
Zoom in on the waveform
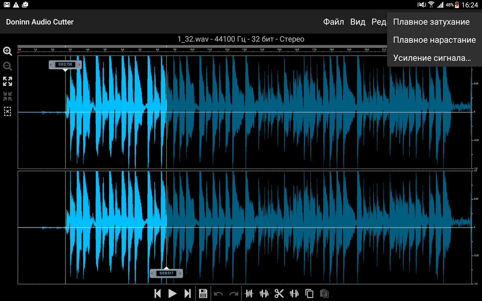coord(7,51)
